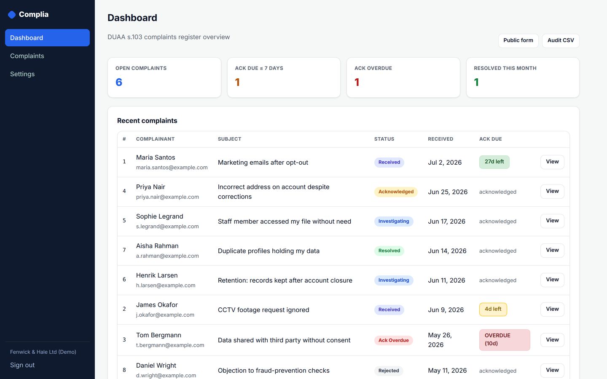Click the Received column header
Image resolution: width=607 pixels, height=379 pixels.
[x=440, y=139]
